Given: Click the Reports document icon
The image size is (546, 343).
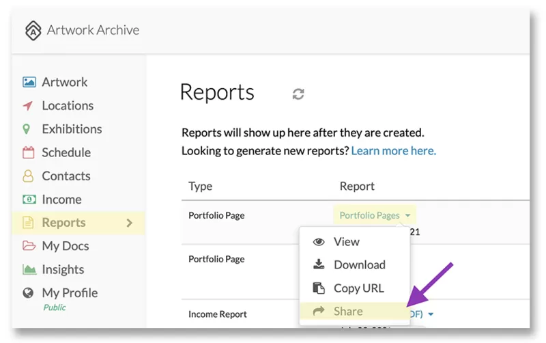Looking at the screenshot, I should point(28,222).
